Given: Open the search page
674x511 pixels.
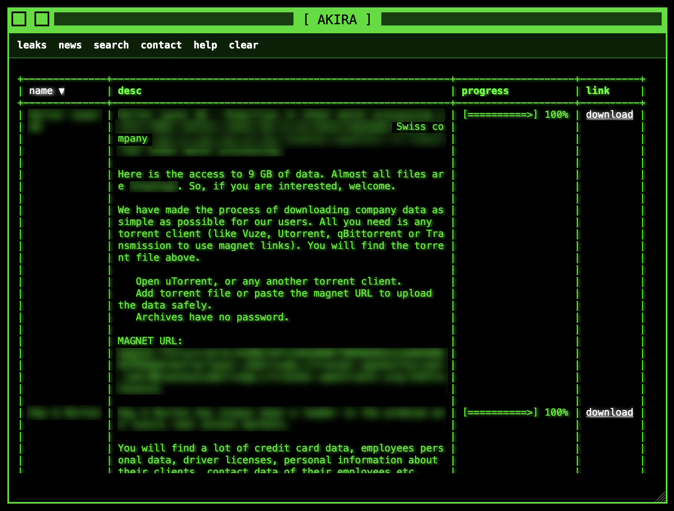Looking at the screenshot, I should [111, 45].
